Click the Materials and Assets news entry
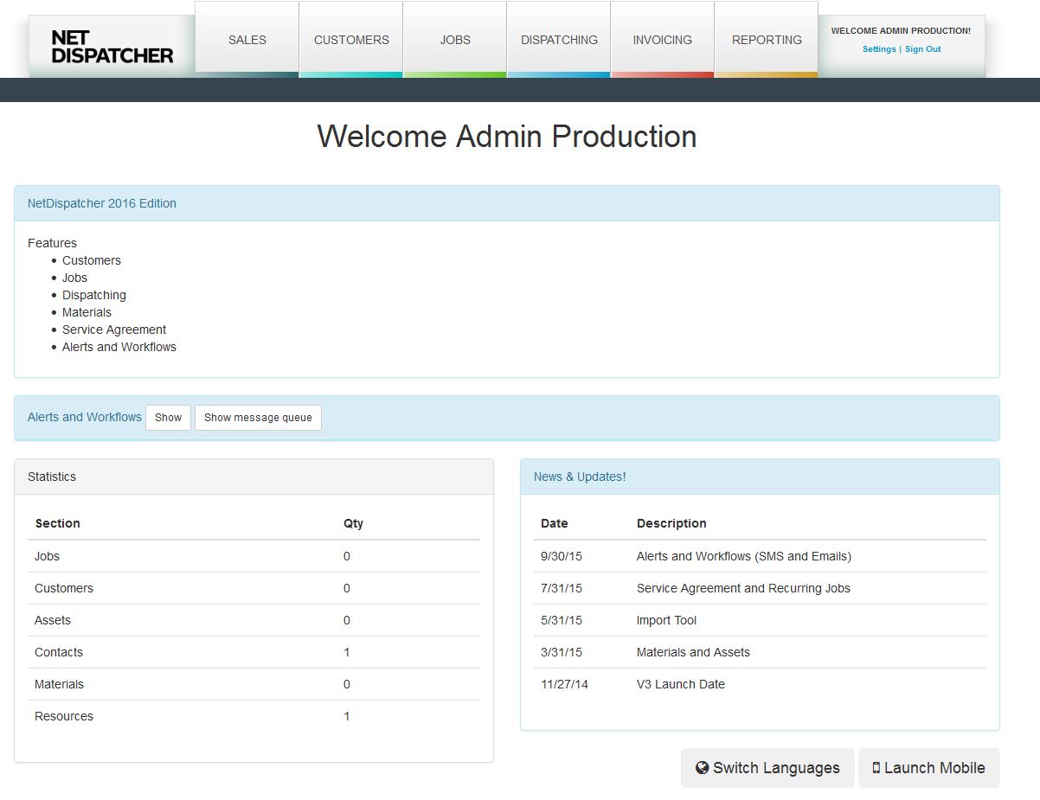1040x800 pixels. [x=693, y=652]
